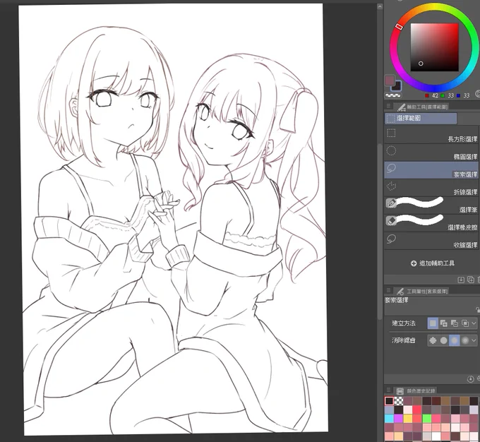Image resolution: width=480 pixels, height=442 pixels.
Task: Click the blue B channel square indicator
Action: (x=458, y=95)
